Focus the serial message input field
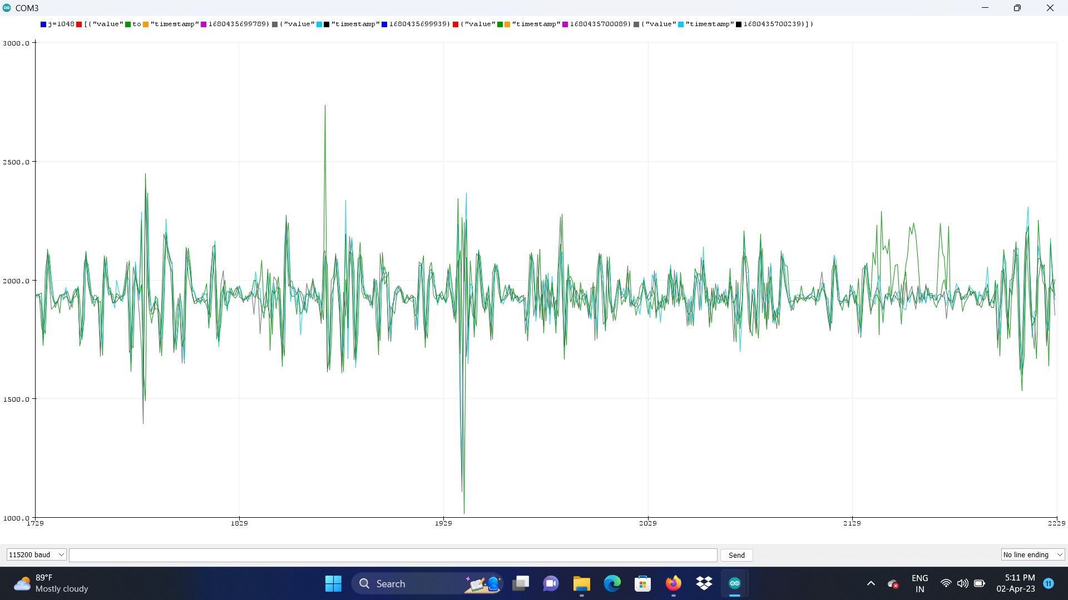1068x600 pixels. (x=393, y=555)
